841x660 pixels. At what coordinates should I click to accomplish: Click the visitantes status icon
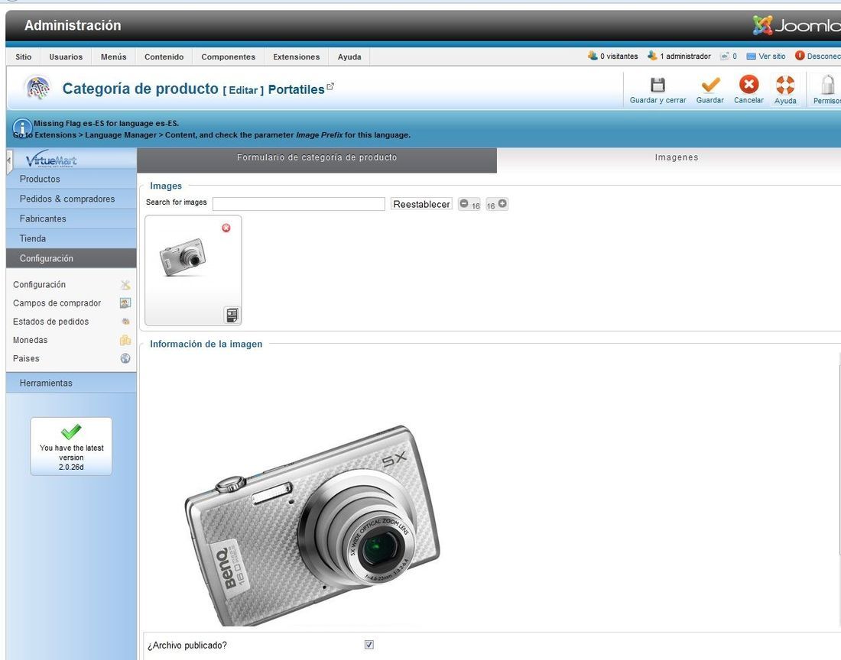(x=593, y=56)
